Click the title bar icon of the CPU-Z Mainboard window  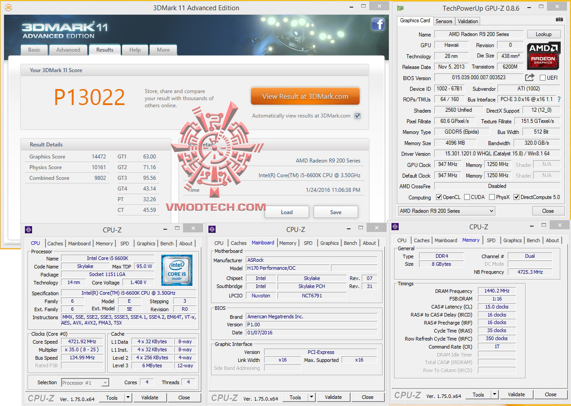pos(212,229)
